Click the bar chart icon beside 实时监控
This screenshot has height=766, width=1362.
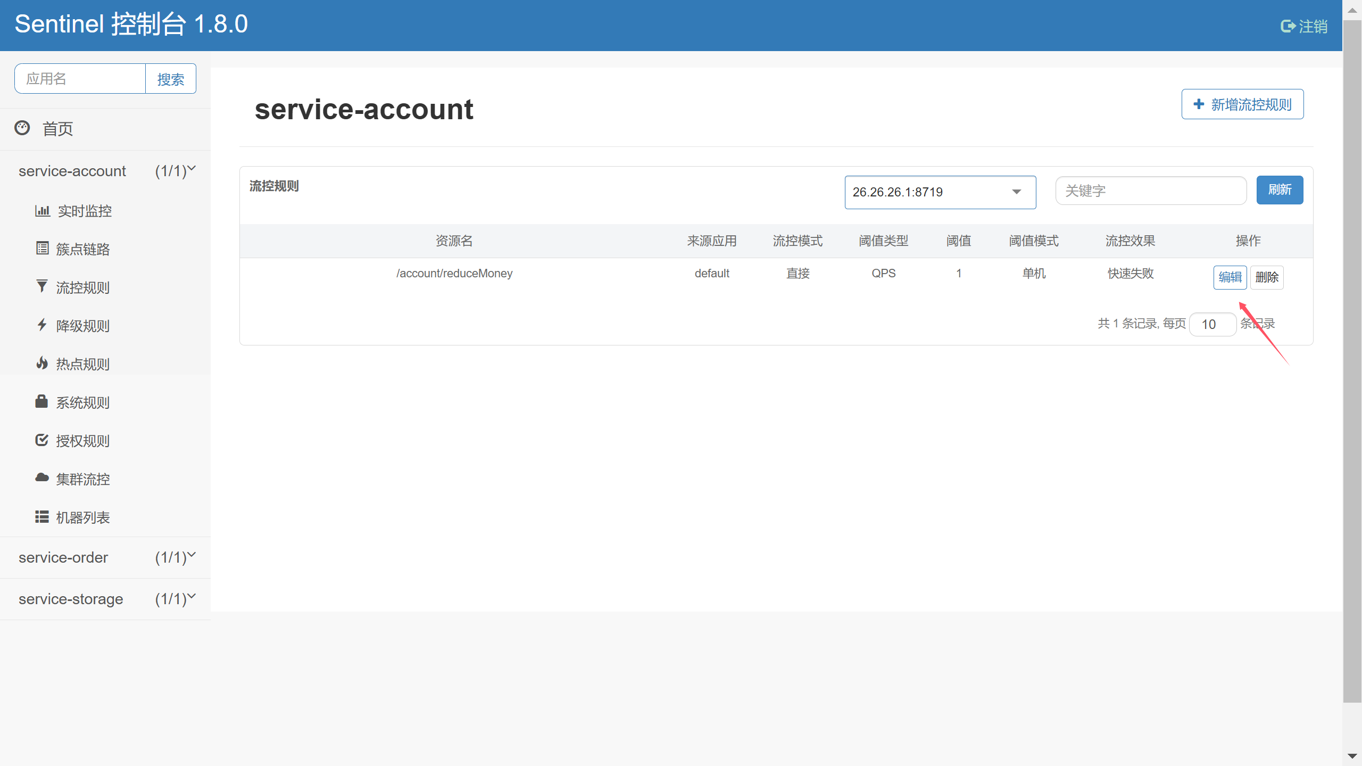42,211
